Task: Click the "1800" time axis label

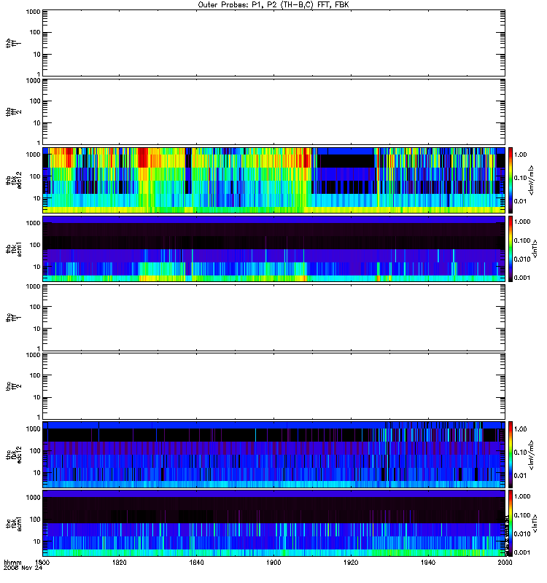Action: click(x=42, y=563)
